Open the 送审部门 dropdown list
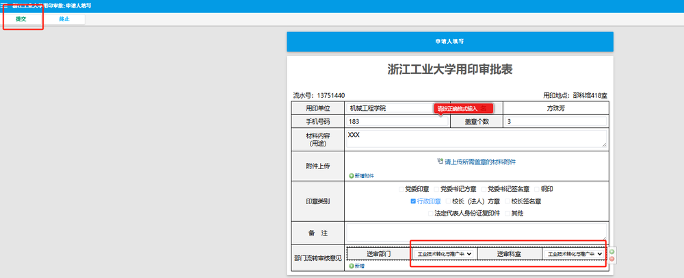 point(443,253)
